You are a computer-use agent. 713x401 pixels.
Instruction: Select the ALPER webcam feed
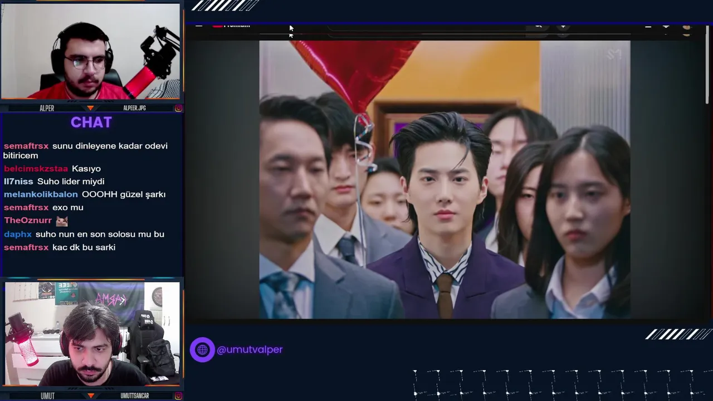click(90, 51)
